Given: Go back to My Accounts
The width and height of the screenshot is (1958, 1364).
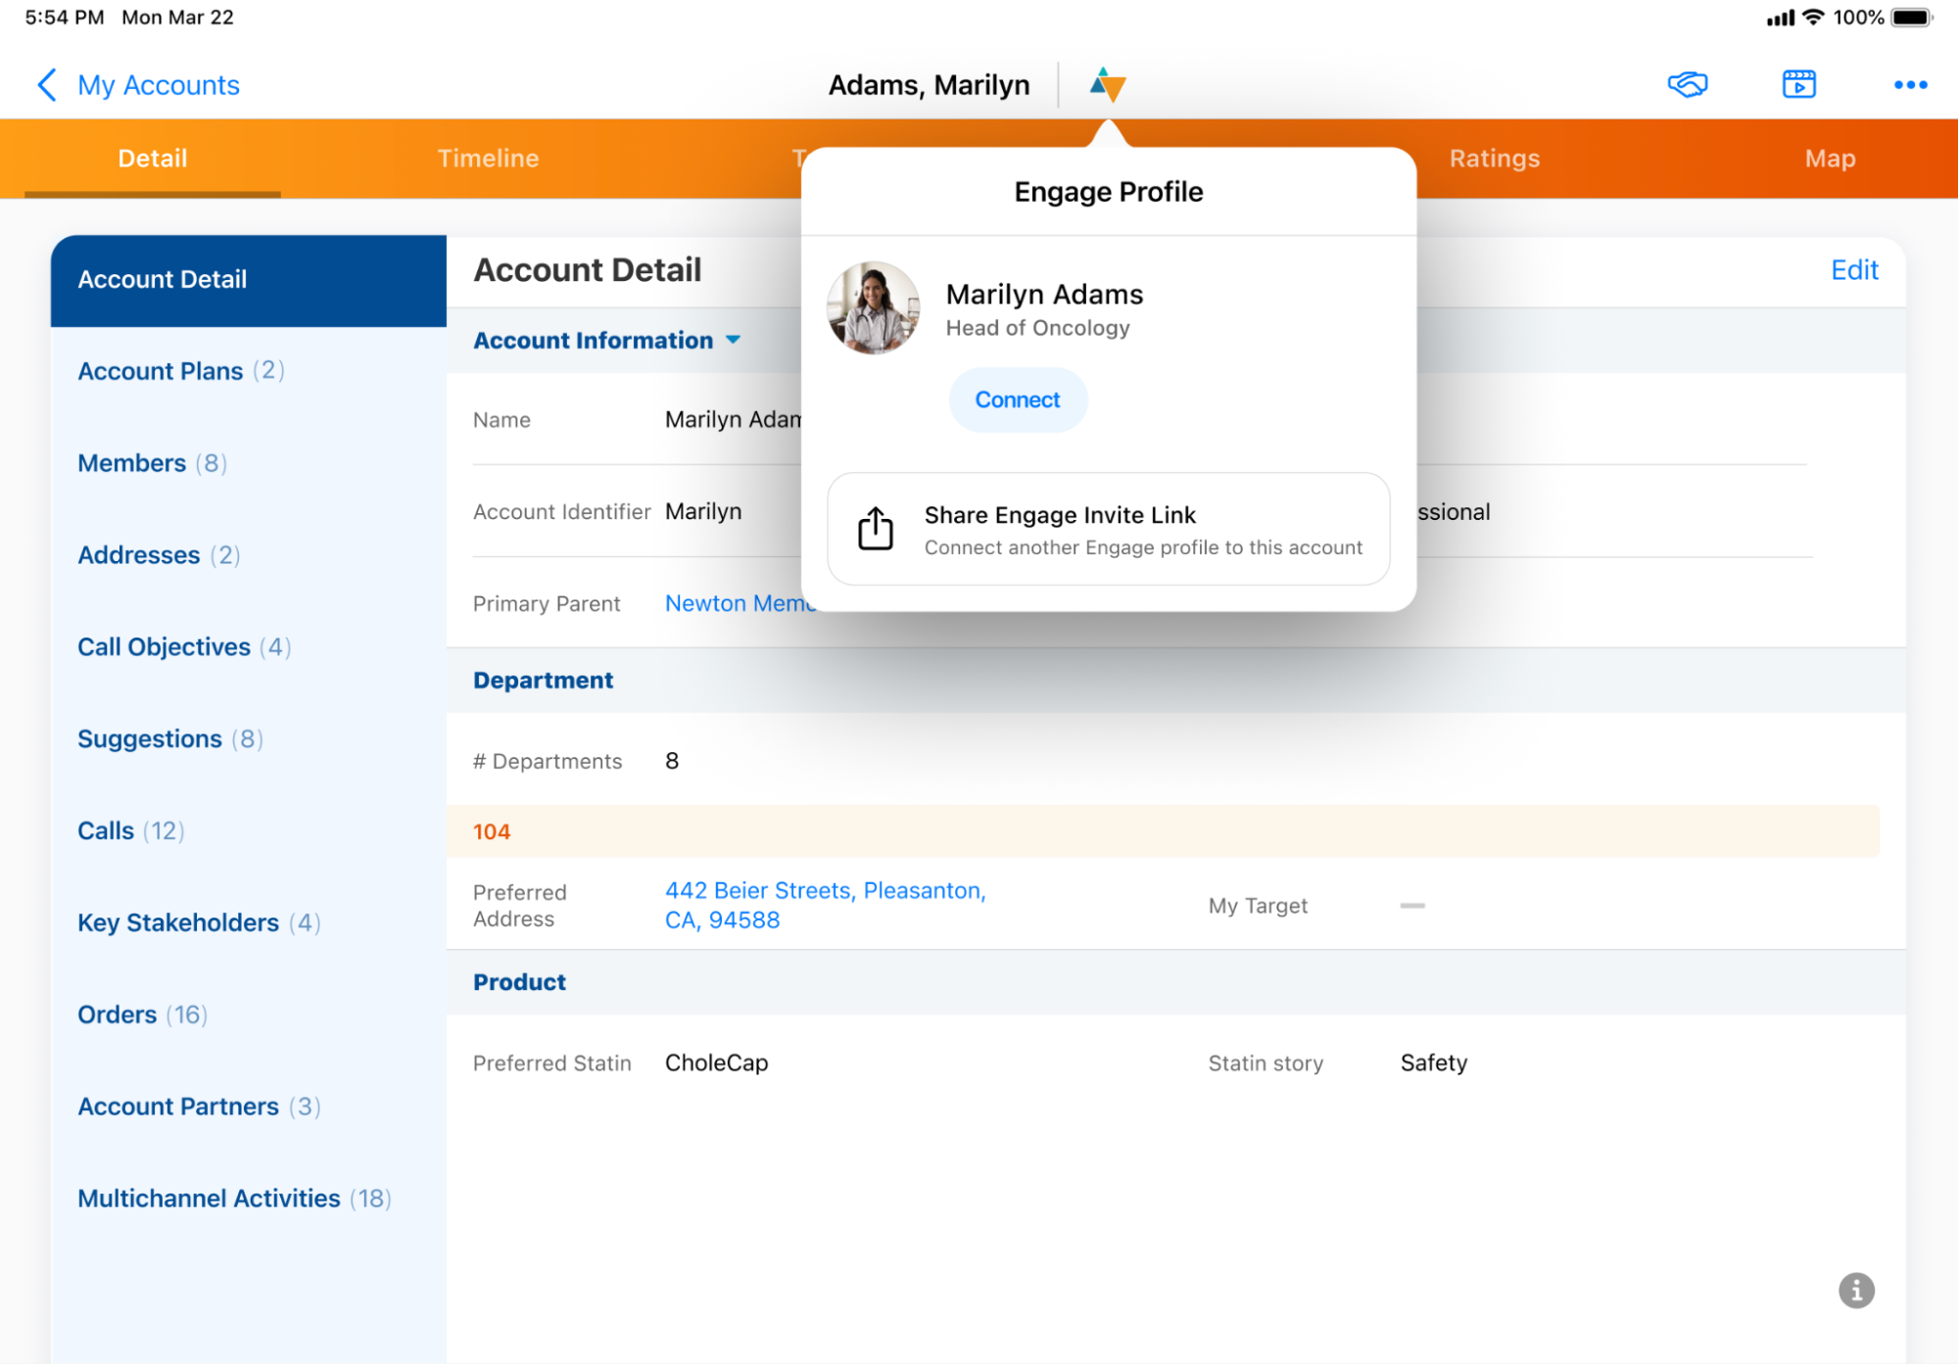Looking at the screenshot, I should (158, 85).
